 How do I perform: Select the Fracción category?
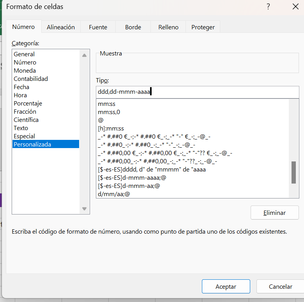point(46,112)
